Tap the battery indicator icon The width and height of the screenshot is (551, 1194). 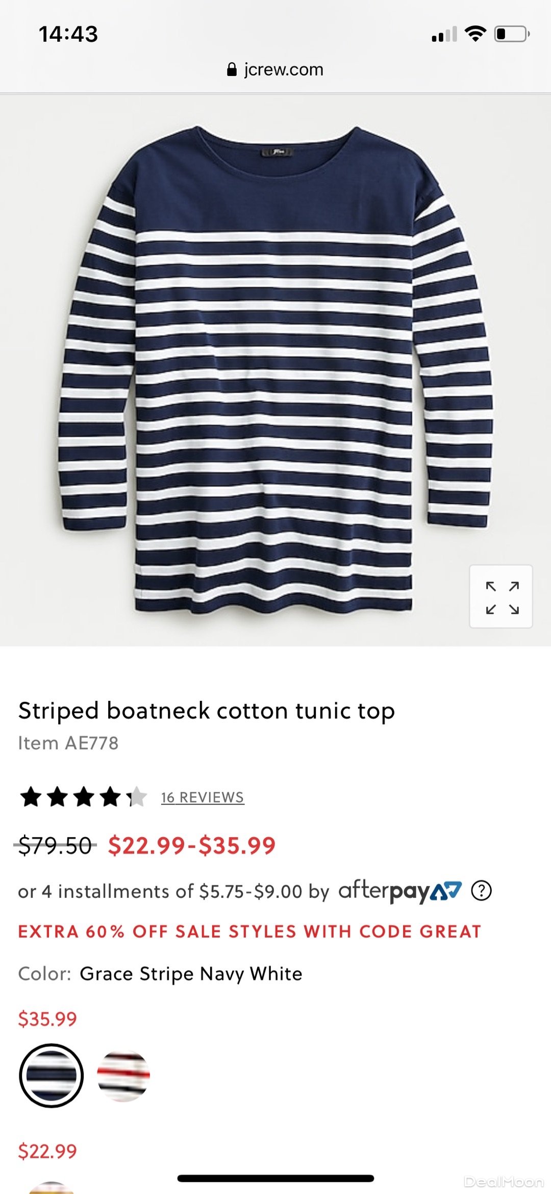(x=512, y=34)
